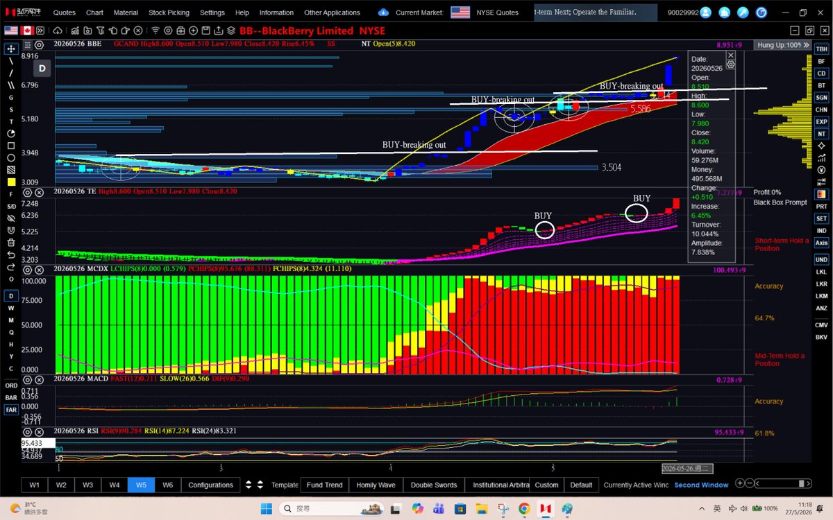Toggle the W weekly period button
The height and width of the screenshot is (520, 833).
click(11, 308)
